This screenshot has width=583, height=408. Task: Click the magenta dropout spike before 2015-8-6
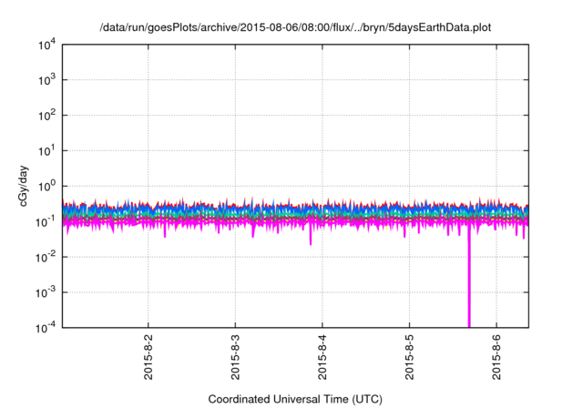469,275
